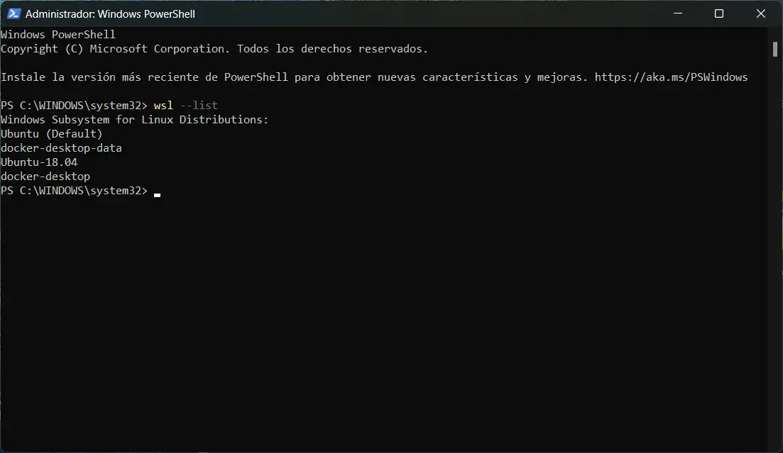Click the window title text 'Administrador: Windows PowerShell'

pyautogui.click(x=110, y=14)
